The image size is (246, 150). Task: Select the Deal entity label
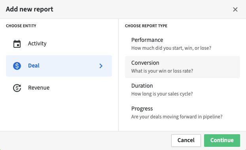click(x=34, y=66)
